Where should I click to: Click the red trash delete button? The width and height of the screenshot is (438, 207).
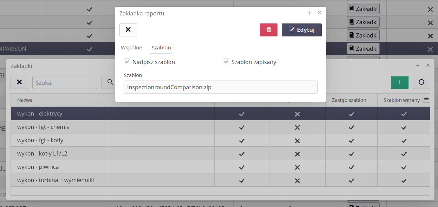click(x=269, y=30)
